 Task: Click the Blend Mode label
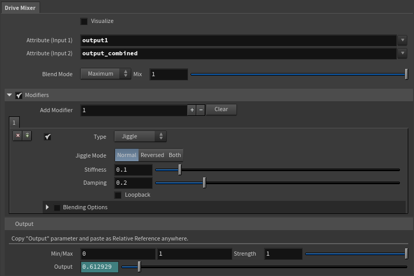57,75
